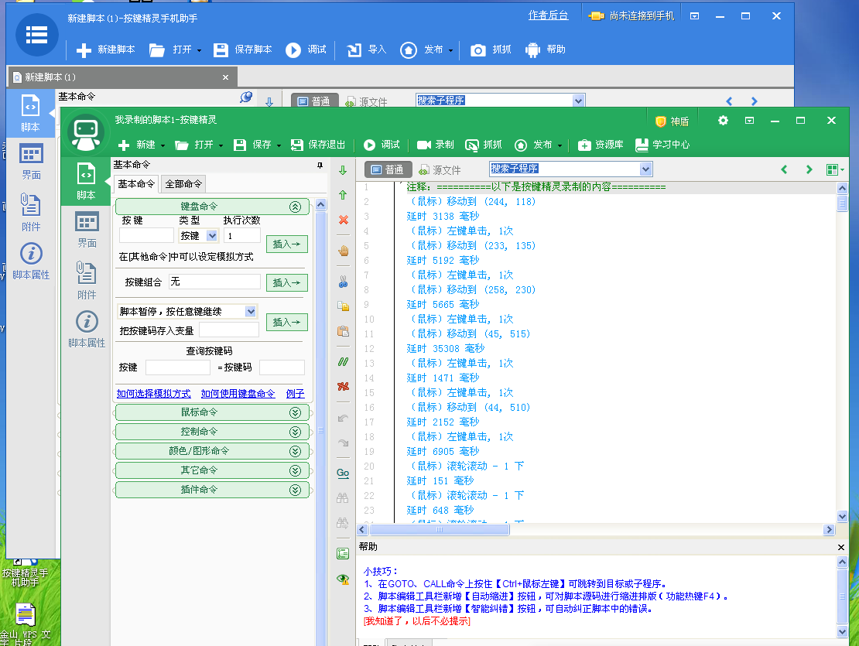Image resolution: width=859 pixels, height=646 pixels.
Task: Click the move line down green arrow
Action: pos(343,170)
